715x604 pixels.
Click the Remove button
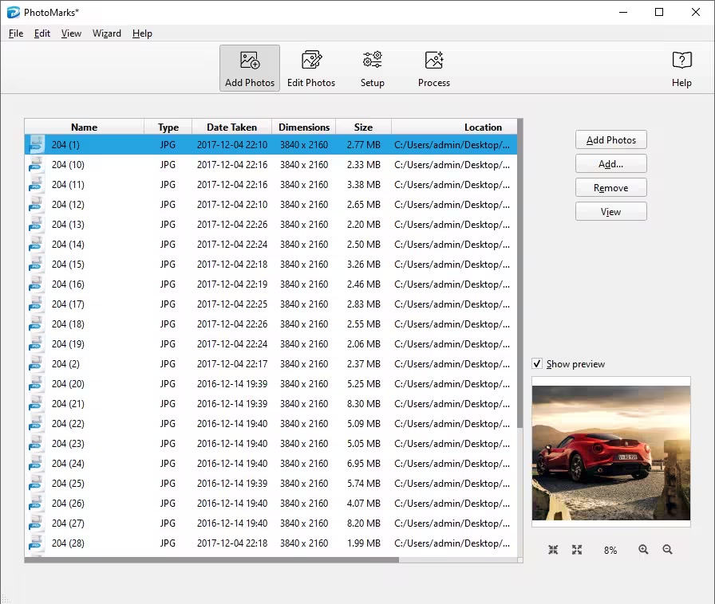(x=610, y=188)
